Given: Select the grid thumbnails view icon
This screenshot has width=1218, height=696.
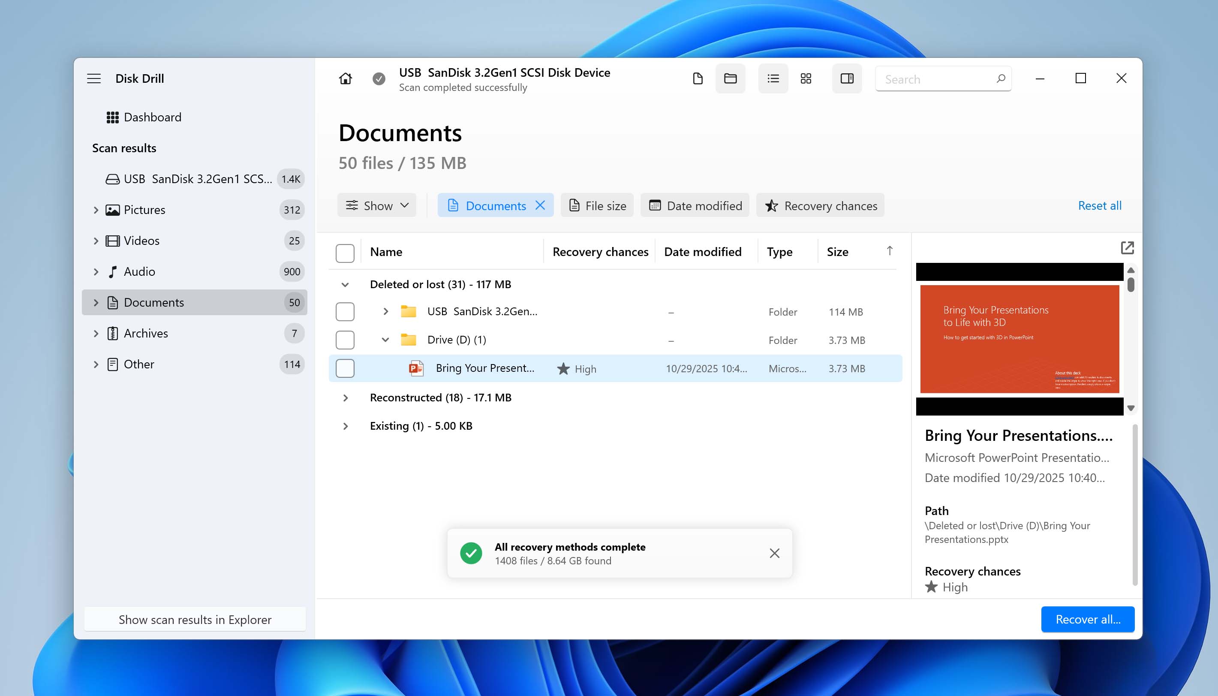Looking at the screenshot, I should point(806,78).
